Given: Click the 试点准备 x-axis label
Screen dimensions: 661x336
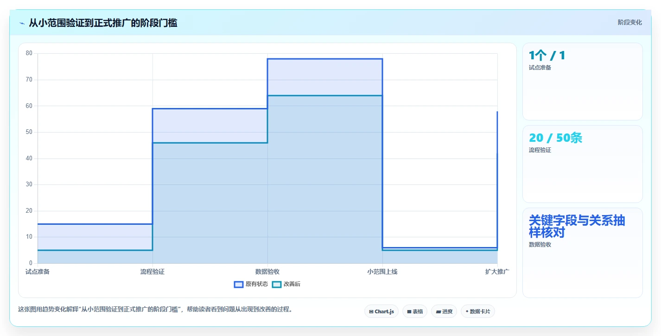Looking at the screenshot, I should point(38,272).
